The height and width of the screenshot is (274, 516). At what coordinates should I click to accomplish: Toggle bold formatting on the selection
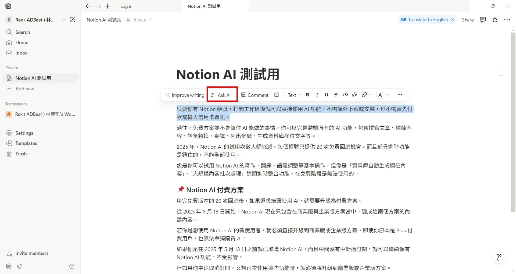[x=307, y=95]
